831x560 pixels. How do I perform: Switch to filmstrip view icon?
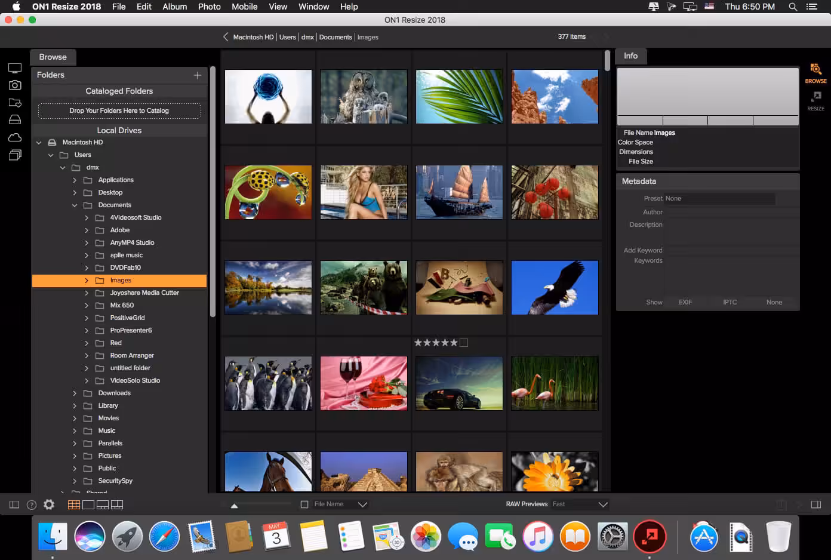[103, 505]
